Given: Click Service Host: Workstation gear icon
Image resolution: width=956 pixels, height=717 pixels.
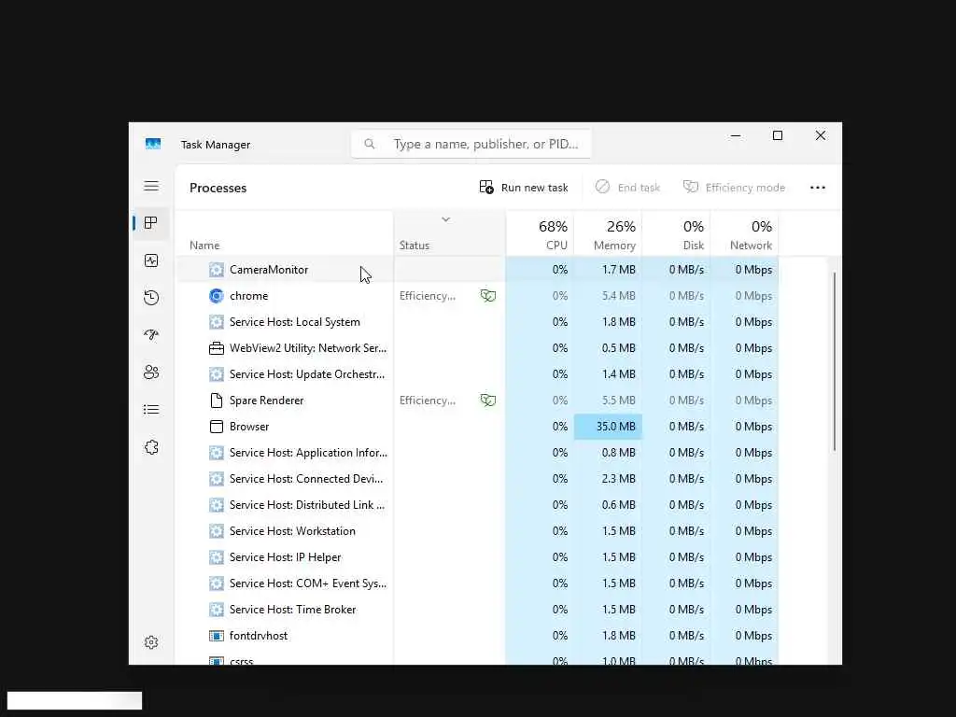Looking at the screenshot, I should click(217, 531).
